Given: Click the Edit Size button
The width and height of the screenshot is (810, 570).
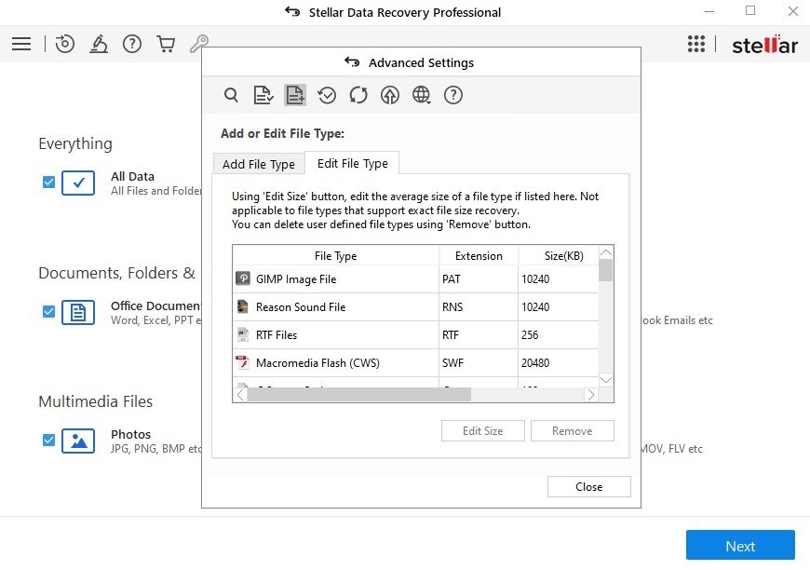Looking at the screenshot, I should click(482, 431).
